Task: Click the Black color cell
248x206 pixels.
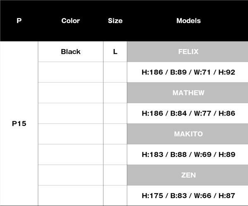Action: pyautogui.click(x=71, y=52)
